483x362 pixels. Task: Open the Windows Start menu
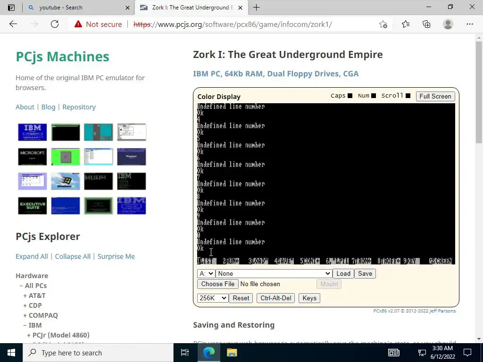click(x=11, y=353)
